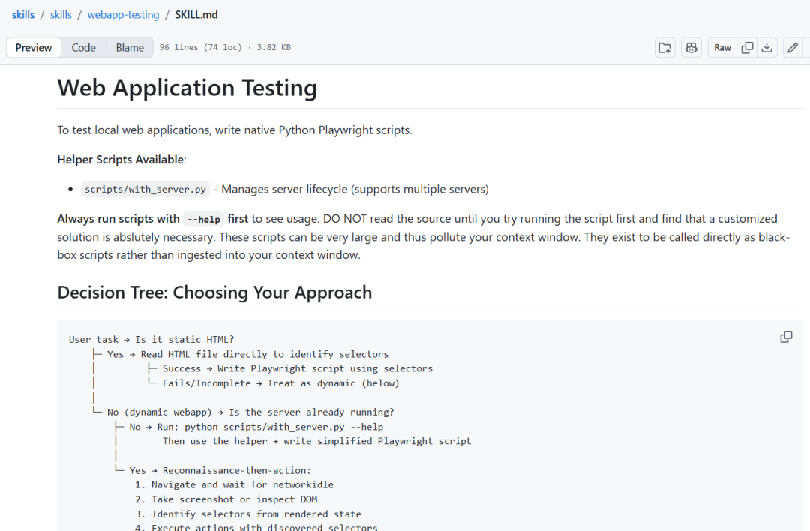Click the folder with sparkle icon
810x531 pixels.
click(x=664, y=48)
